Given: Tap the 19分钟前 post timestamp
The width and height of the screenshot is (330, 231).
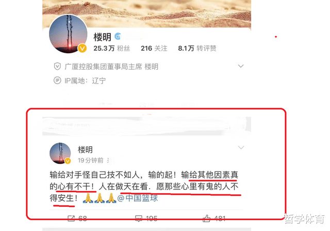Looking at the screenshot, I should (91, 160).
